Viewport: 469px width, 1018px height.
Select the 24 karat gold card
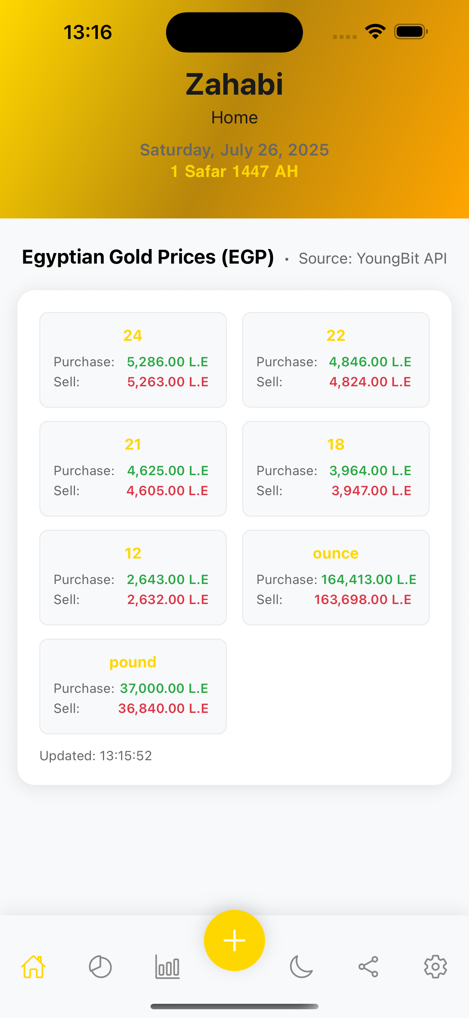tap(133, 360)
